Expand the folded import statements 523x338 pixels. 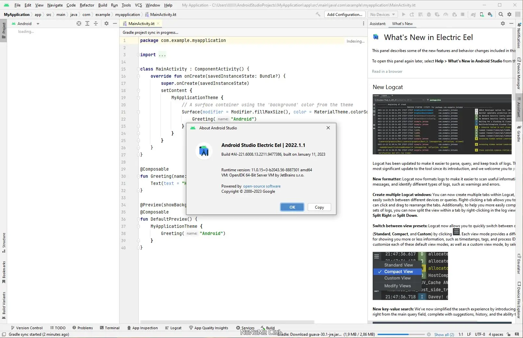pos(138,55)
